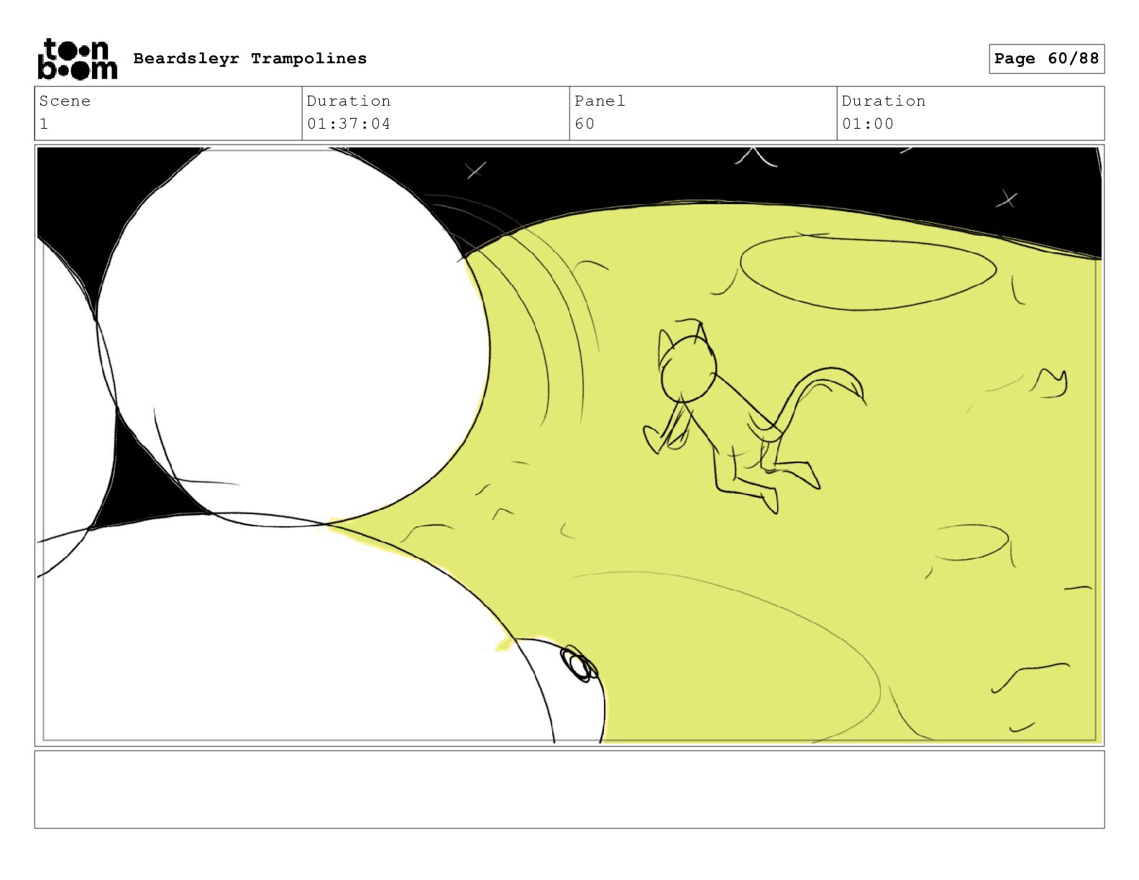Click the Toon Boom logo

77,59
